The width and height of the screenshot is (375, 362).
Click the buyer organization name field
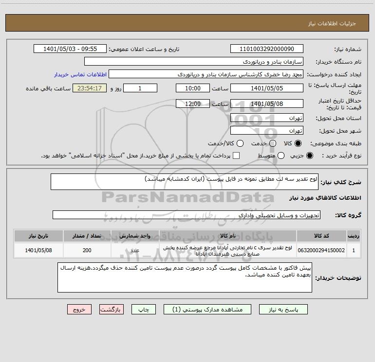pos(194,61)
